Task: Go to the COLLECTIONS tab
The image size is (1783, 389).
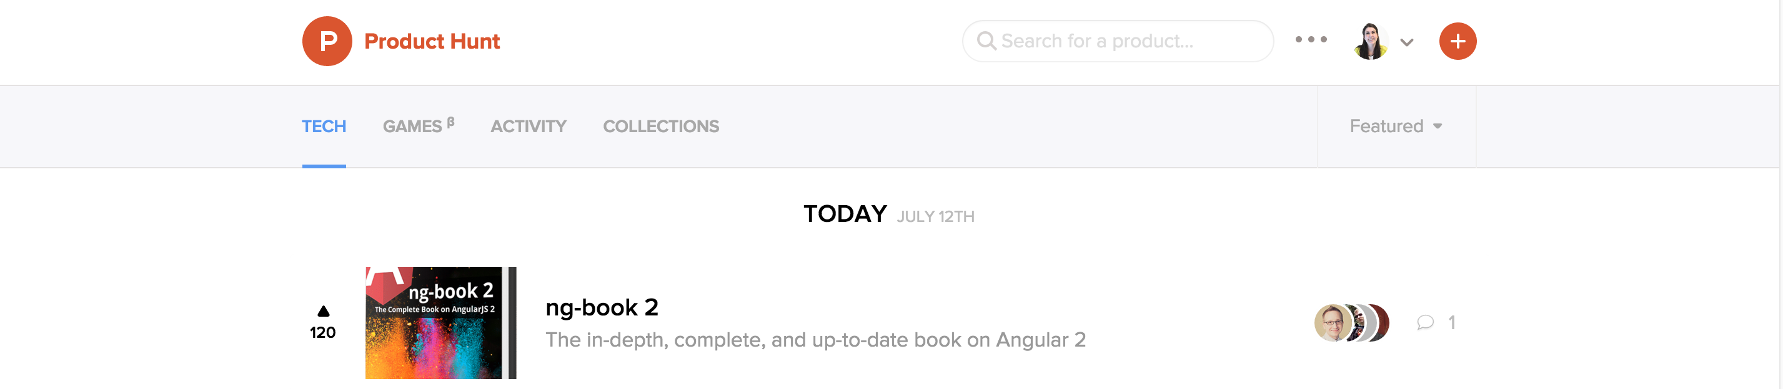Action: pyautogui.click(x=660, y=127)
